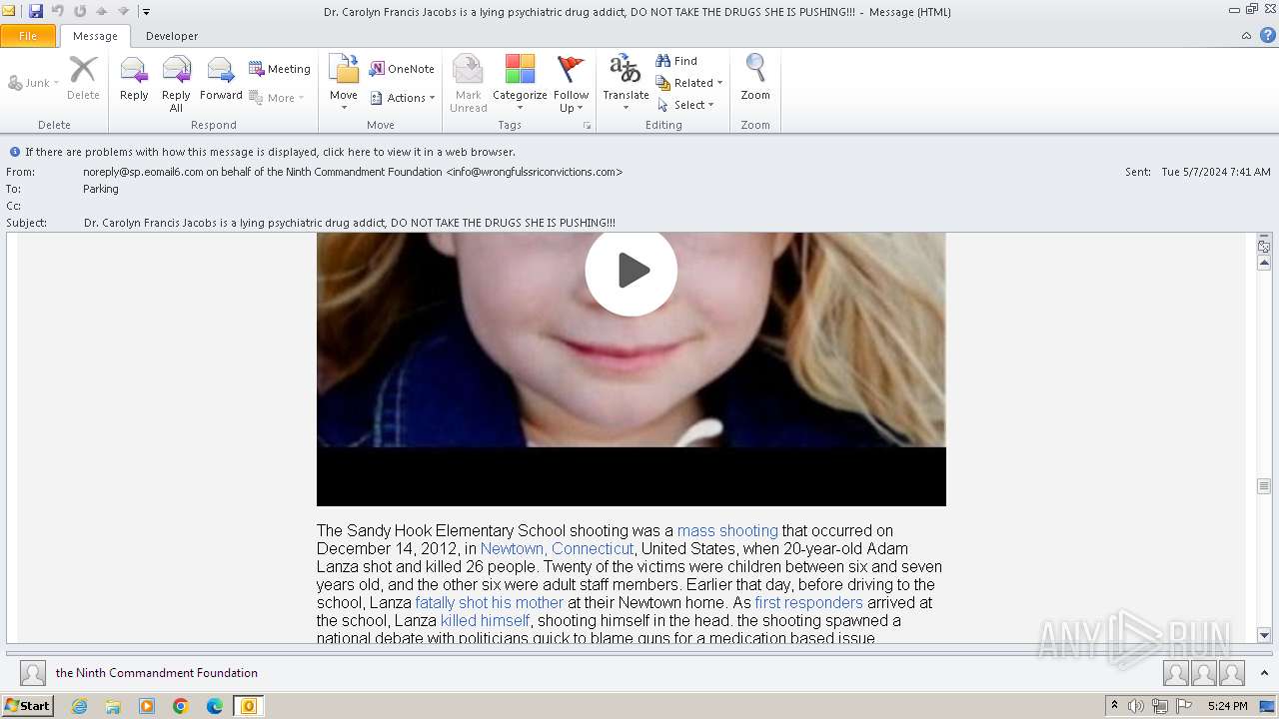Click the sender contact photo icon

pos(33,673)
